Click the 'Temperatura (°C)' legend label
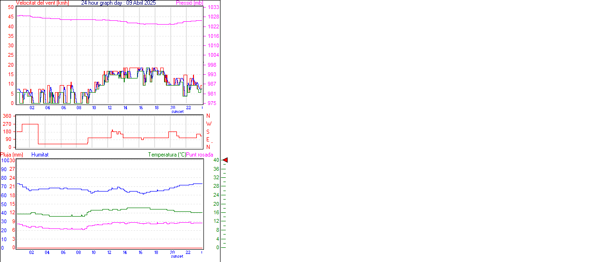Viewport: 607px width, 262px height. (167, 155)
